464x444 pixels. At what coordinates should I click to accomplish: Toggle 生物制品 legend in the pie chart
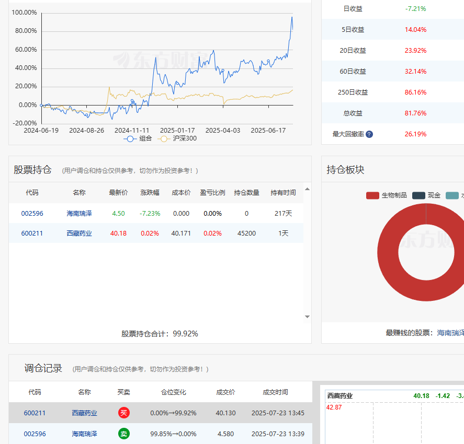387,195
